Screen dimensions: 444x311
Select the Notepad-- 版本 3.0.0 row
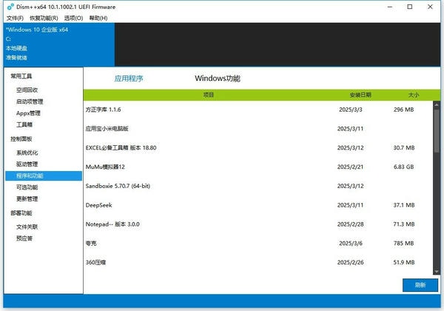[x=258, y=224]
